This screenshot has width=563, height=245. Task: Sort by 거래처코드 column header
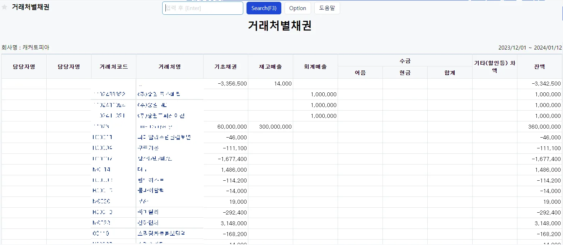pos(114,66)
